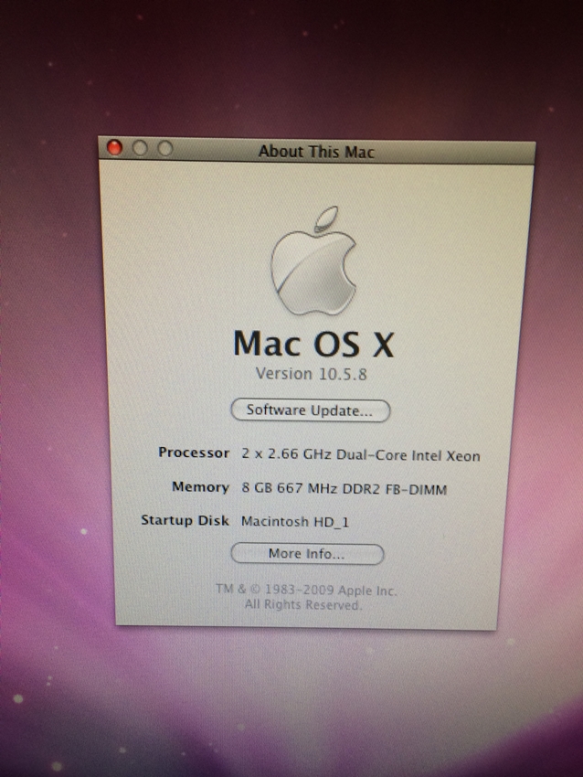Image resolution: width=583 pixels, height=777 pixels.
Task: Select the Memory label
Action: [200, 487]
